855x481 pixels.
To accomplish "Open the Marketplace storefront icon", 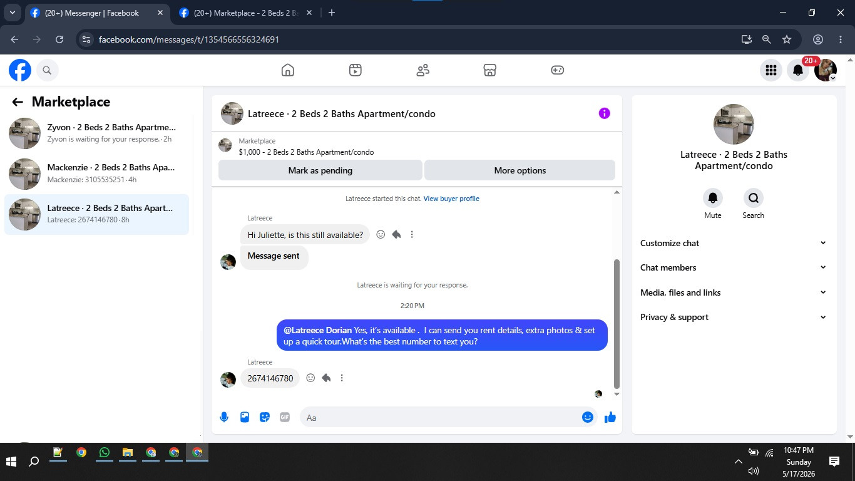I will [490, 70].
